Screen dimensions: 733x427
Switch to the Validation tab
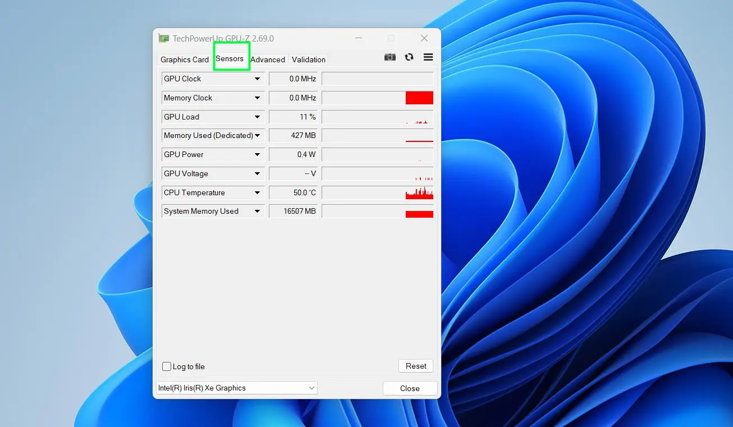[x=308, y=59]
